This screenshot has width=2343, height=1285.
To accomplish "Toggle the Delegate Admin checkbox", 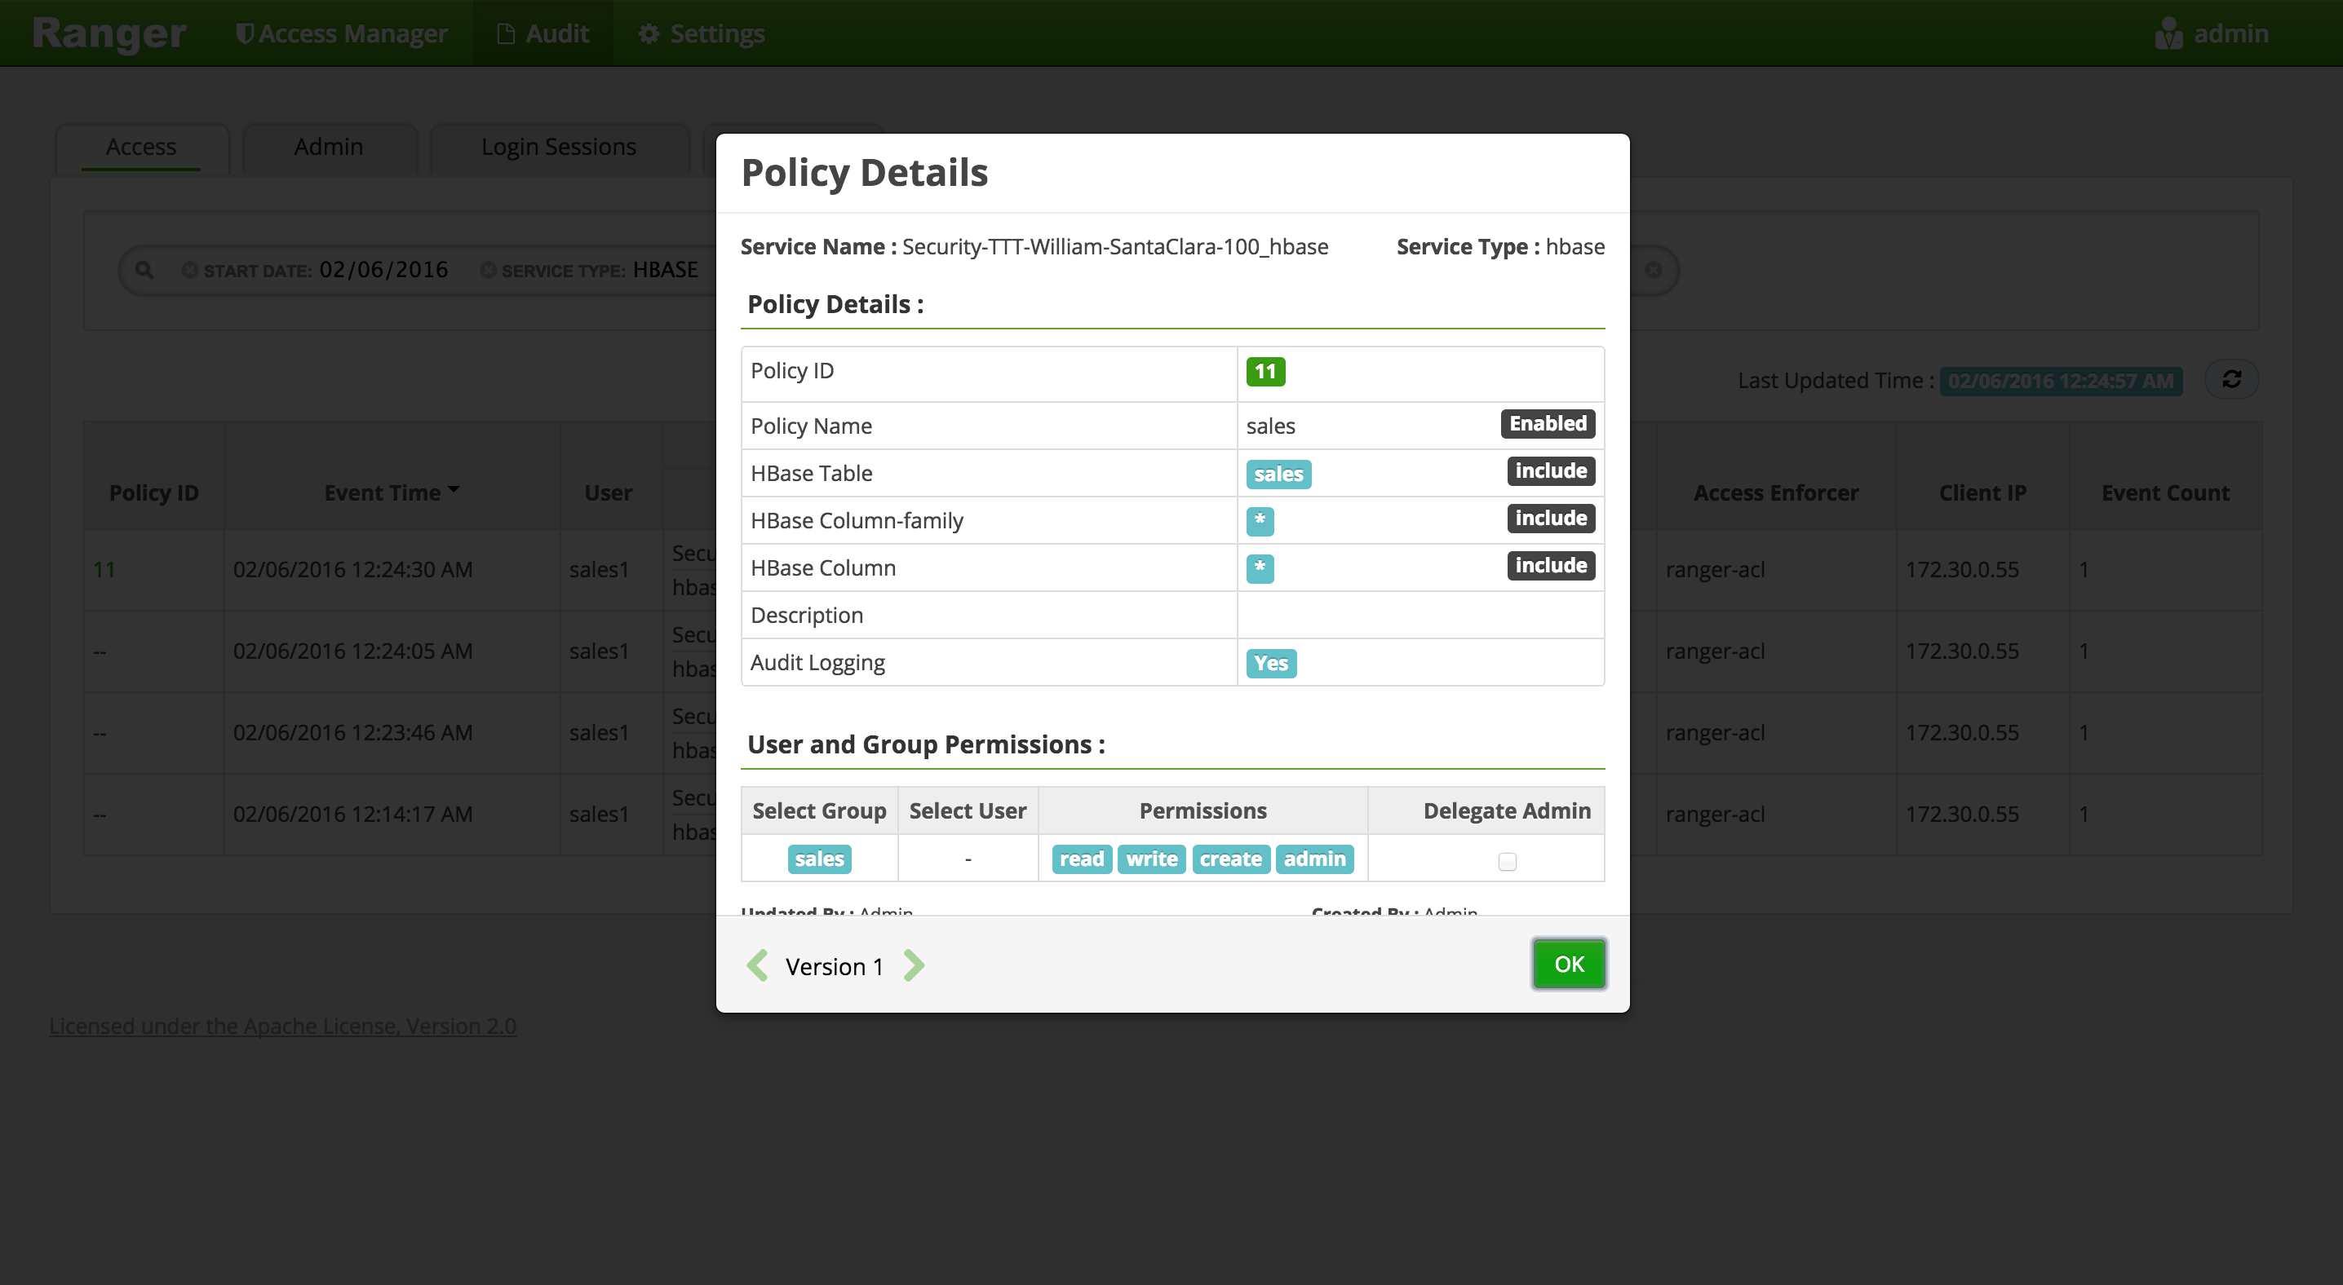I will 1507,860.
